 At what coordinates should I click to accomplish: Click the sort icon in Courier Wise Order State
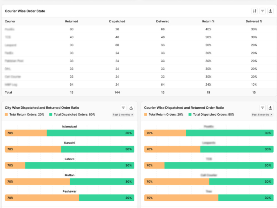click(255, 11)
